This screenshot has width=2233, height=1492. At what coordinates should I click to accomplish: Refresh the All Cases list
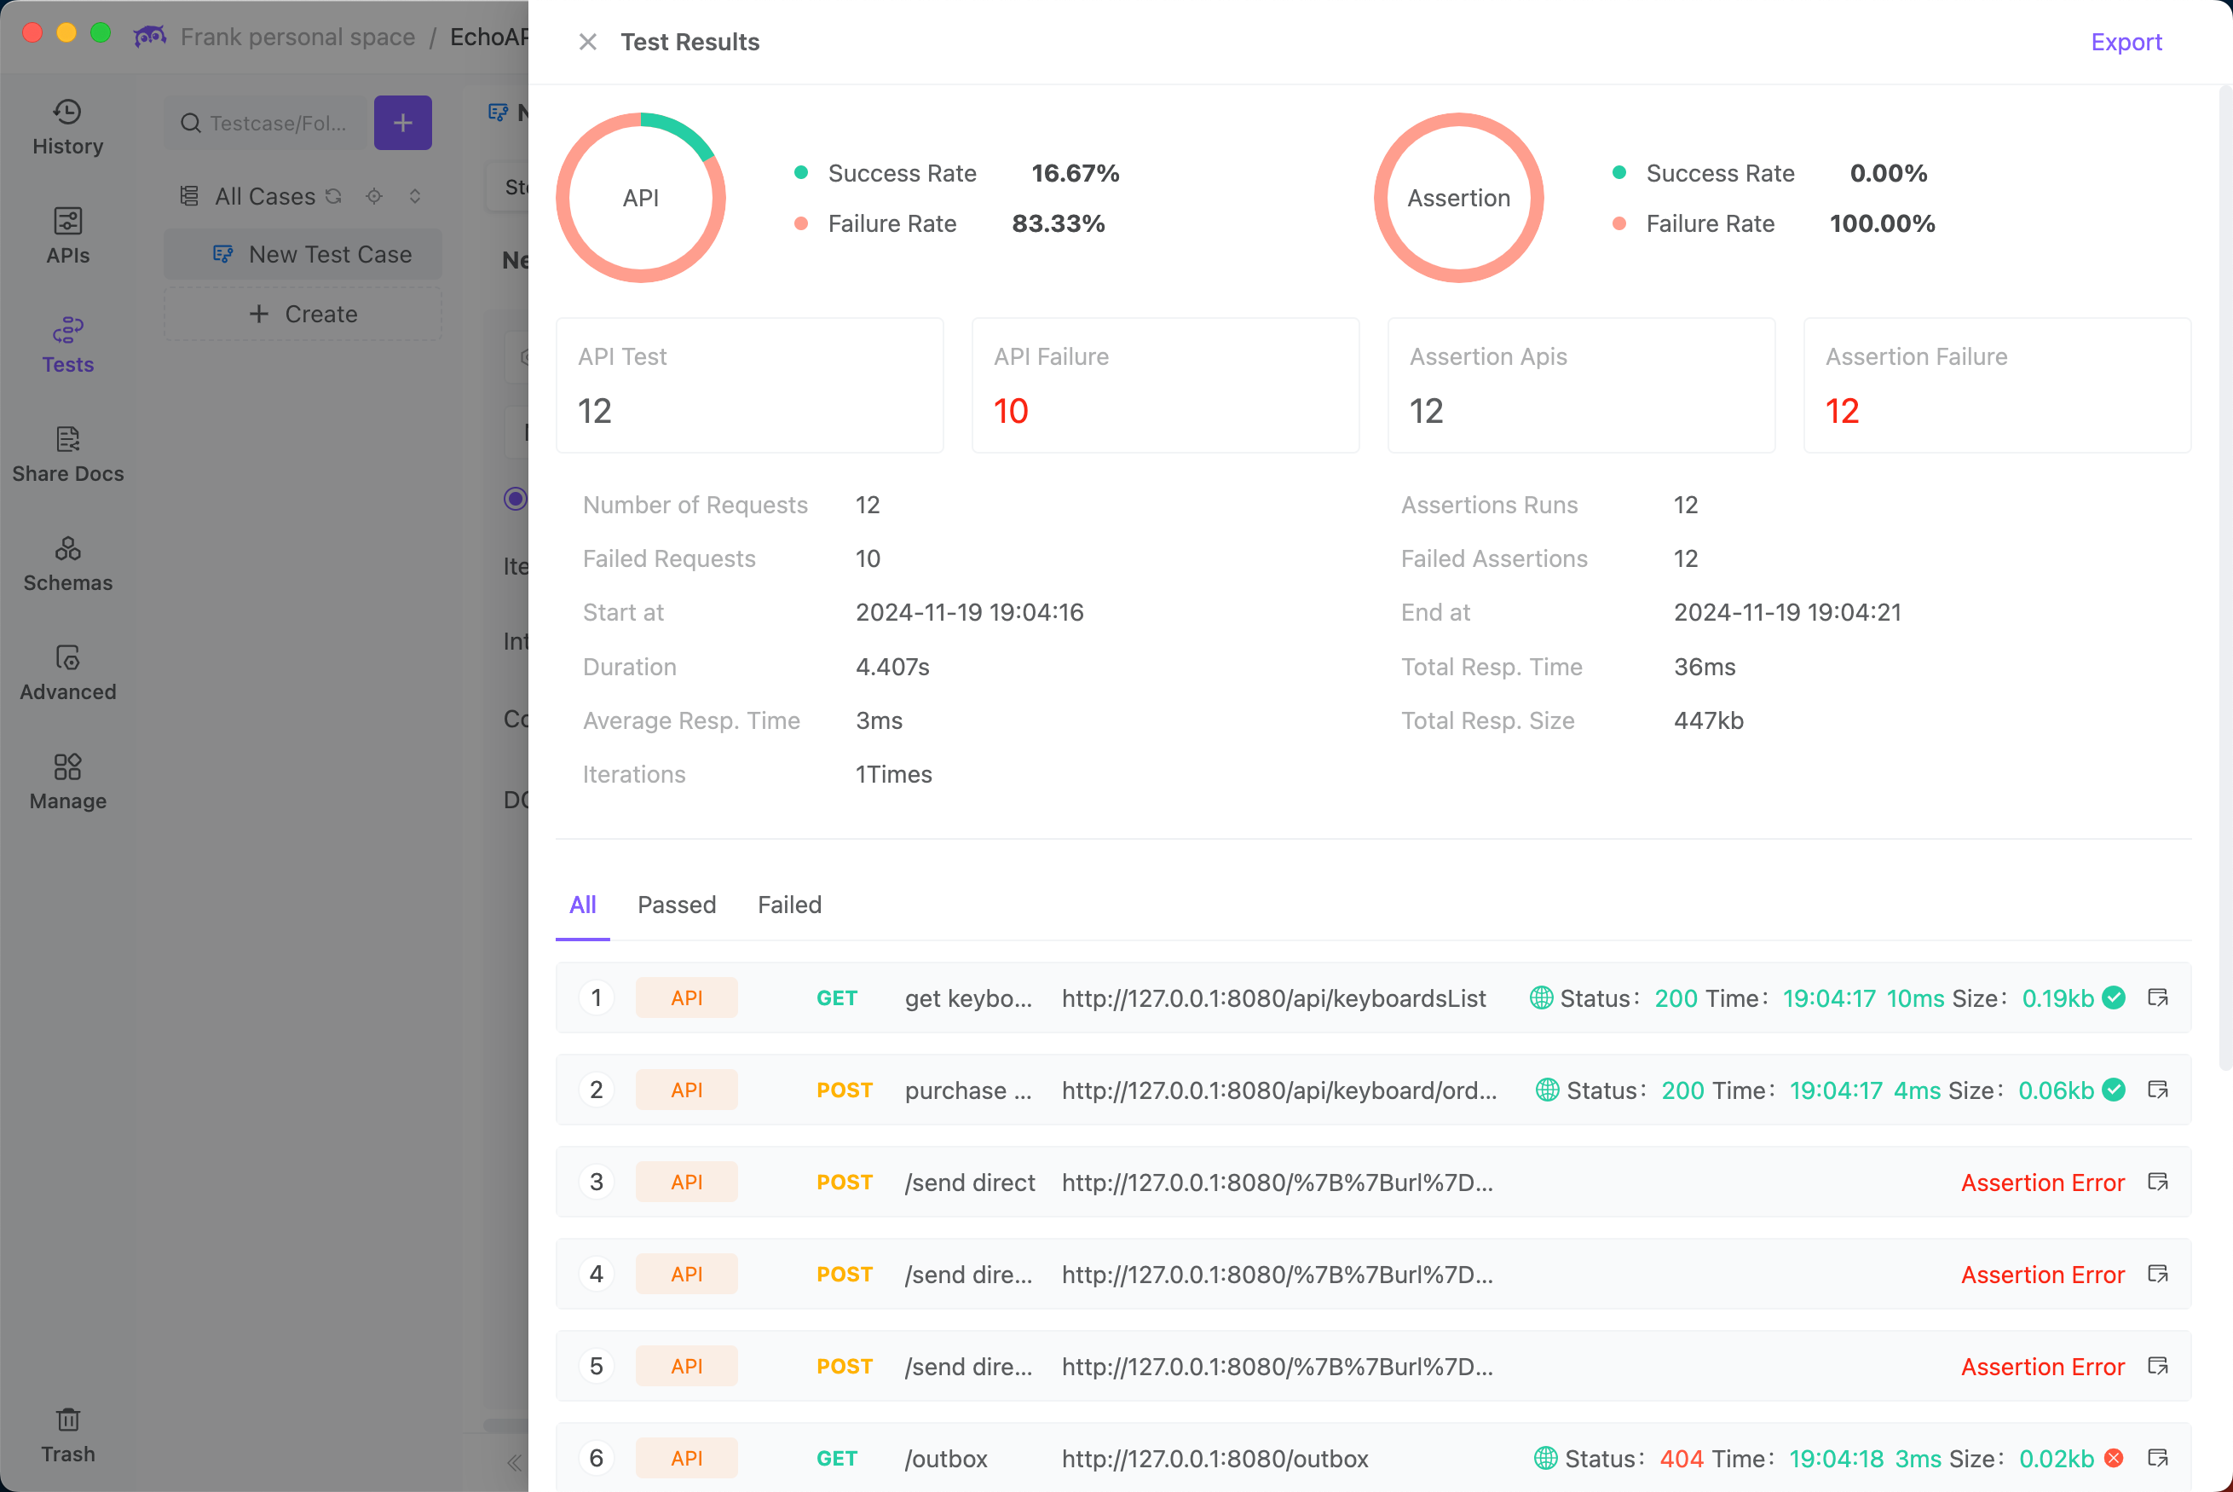pos(333,196)
